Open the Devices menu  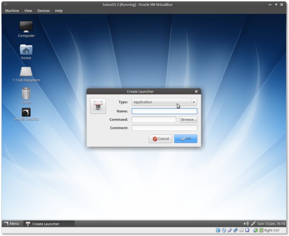tap(43, 11)
